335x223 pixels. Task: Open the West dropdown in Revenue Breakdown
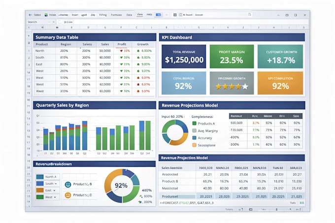click(x=55, y=197)
